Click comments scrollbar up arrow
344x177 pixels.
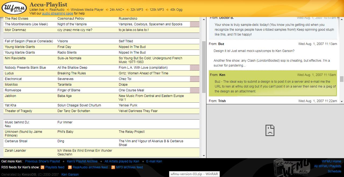pos(342,19)
